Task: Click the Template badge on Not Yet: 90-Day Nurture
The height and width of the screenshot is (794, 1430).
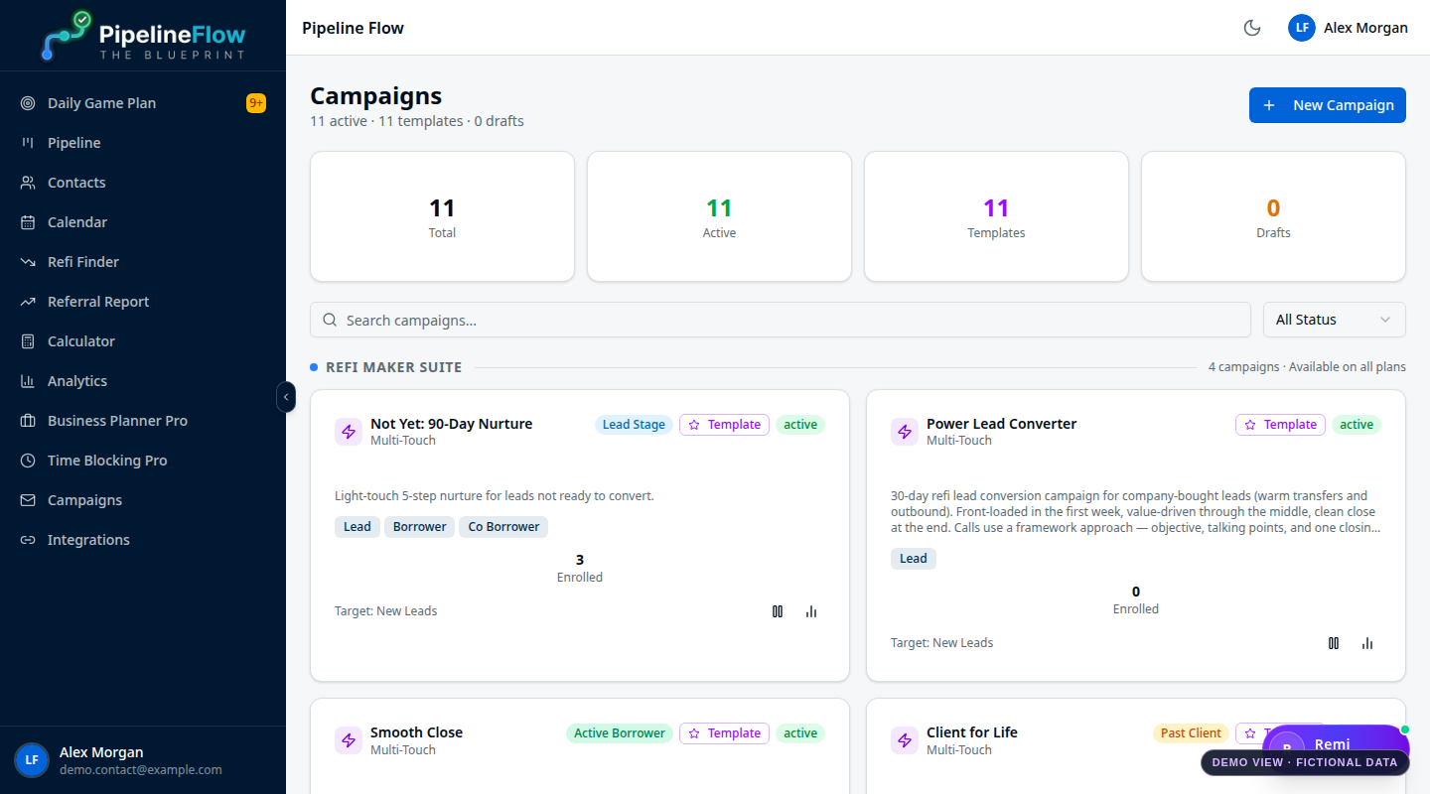Action: tap(724, 425)
